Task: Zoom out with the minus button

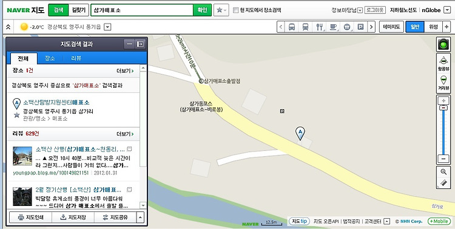Action: [443, 159]
